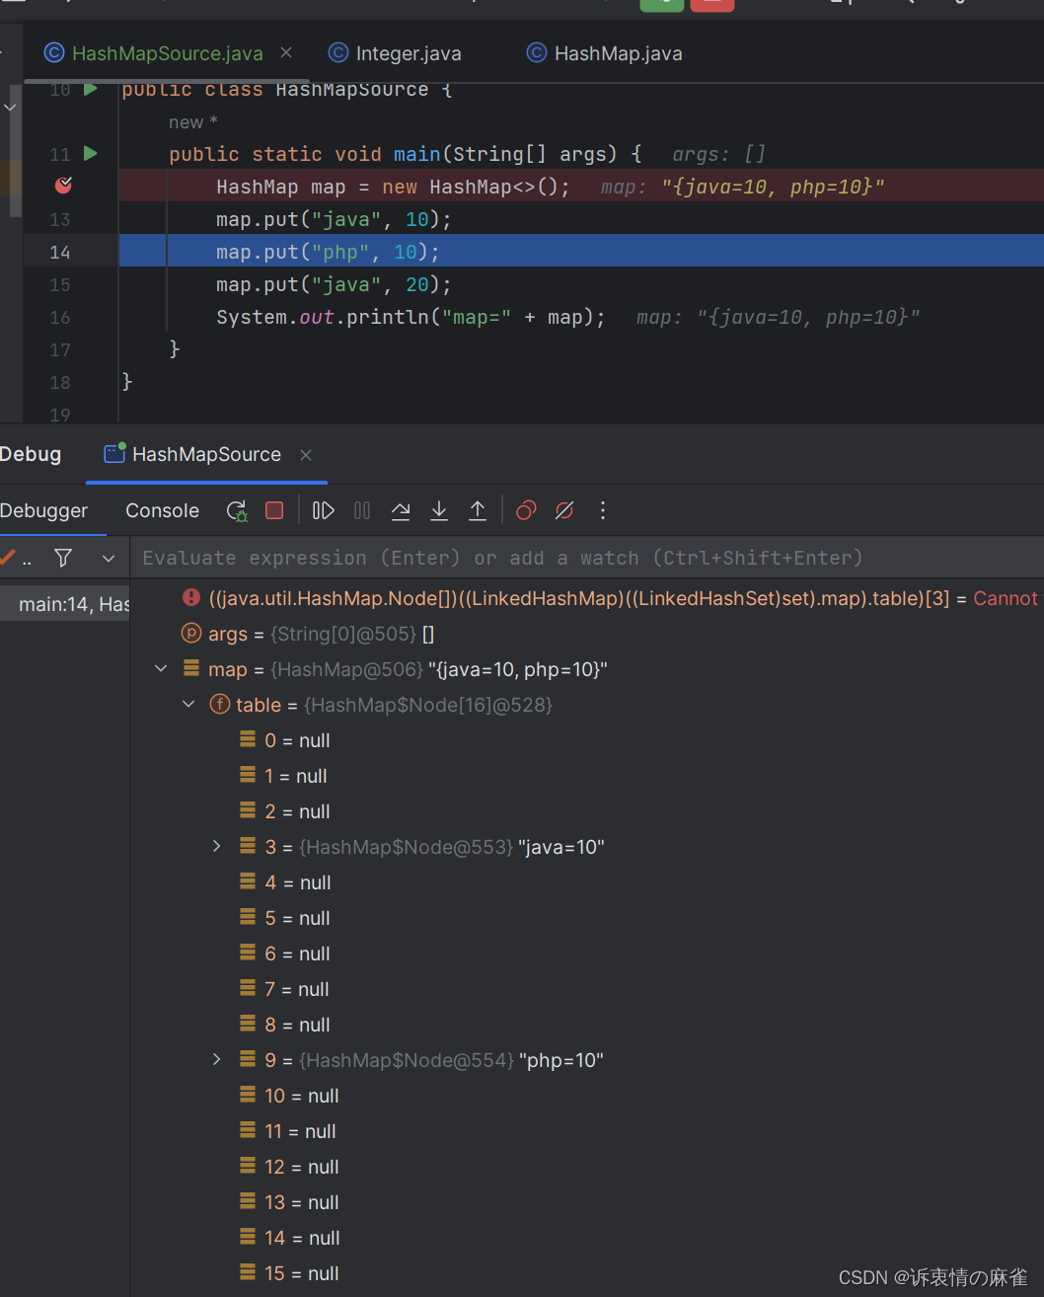Run main method from gutter at line 11
This screenshot has width=1044, height=1297.
point(91,153)
